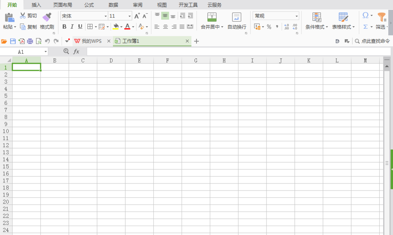The height and width of the screenshot is (235, 393).
Task: Toggle middle vertical alignment
Action: [x=165, y=16]
